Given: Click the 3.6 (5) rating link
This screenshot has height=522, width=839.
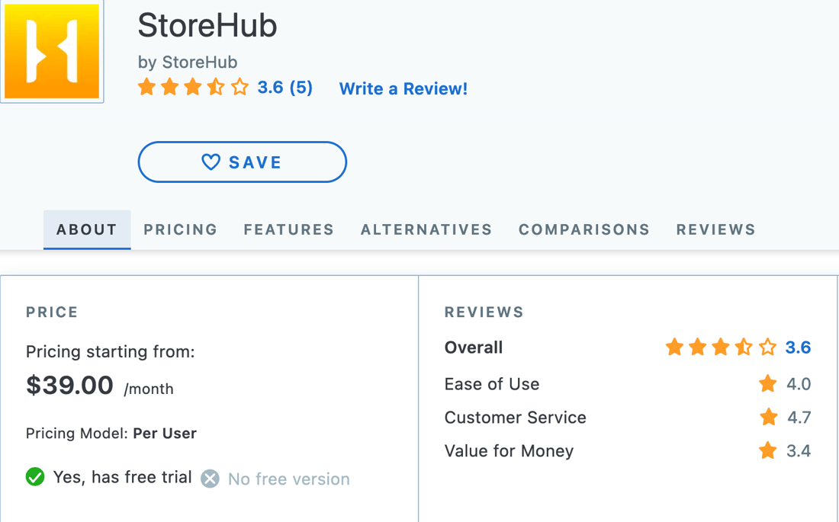Looking at the screenshot, I should [x=285, y=88].
